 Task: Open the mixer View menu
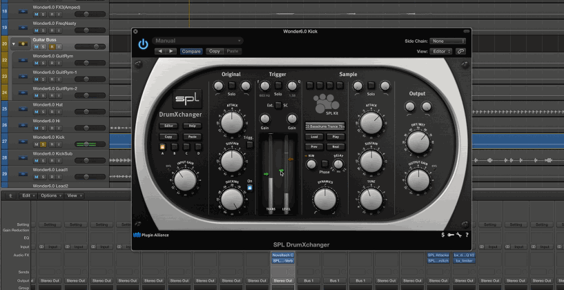coord(75,195)
